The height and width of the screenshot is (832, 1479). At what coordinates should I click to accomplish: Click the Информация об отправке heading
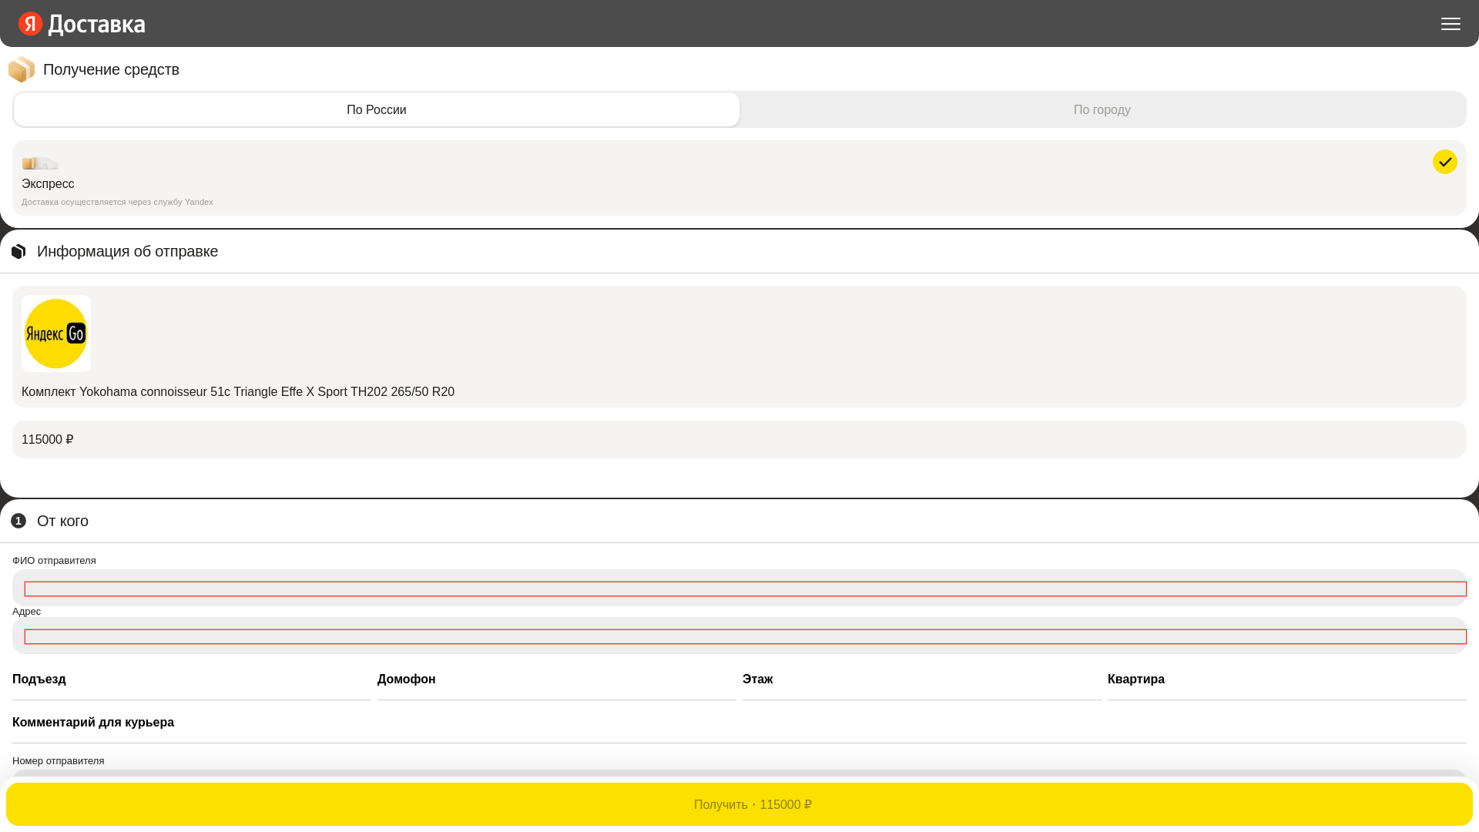[128, 251]
